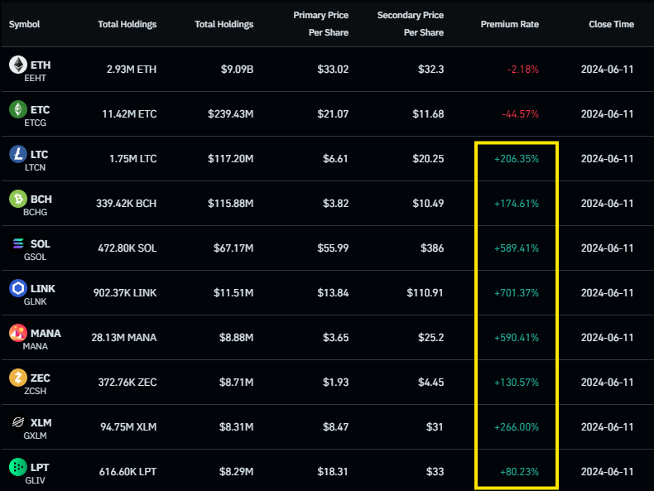Click the -44.57% premium rate
654x491 pixels.
520,114
